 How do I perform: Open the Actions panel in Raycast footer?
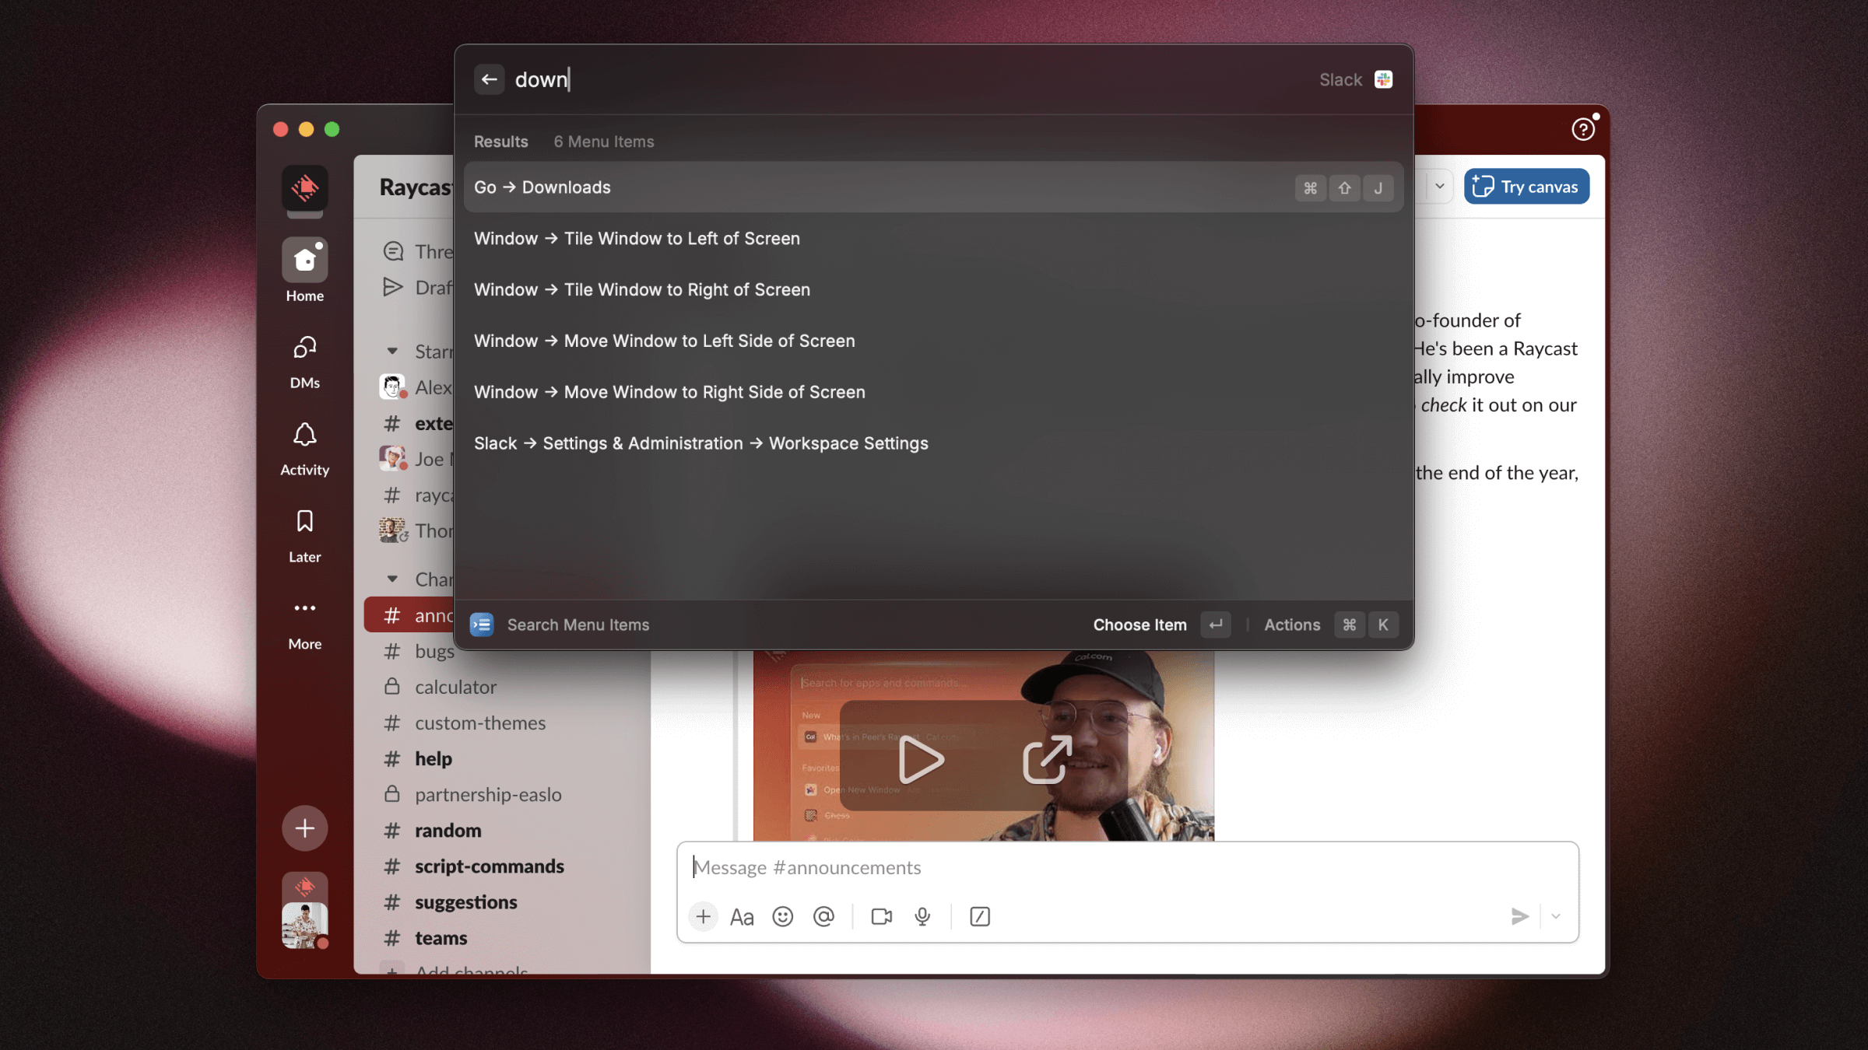click(1330, 625)
